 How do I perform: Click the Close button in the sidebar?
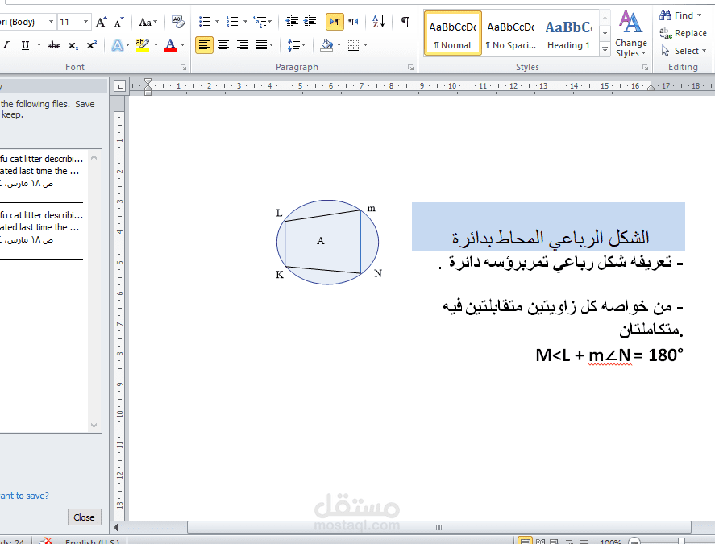(84, 517)
